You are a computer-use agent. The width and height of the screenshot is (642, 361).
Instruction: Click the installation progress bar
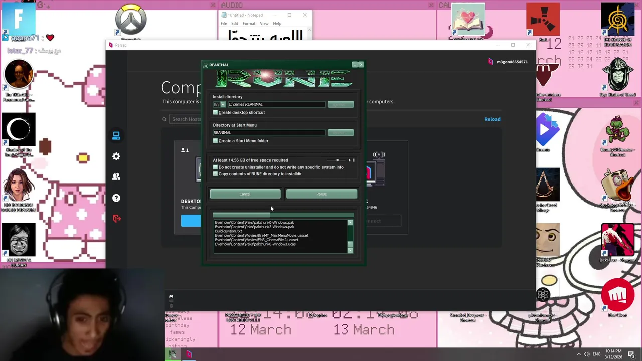pyautogui.click(x=283, y=215)
